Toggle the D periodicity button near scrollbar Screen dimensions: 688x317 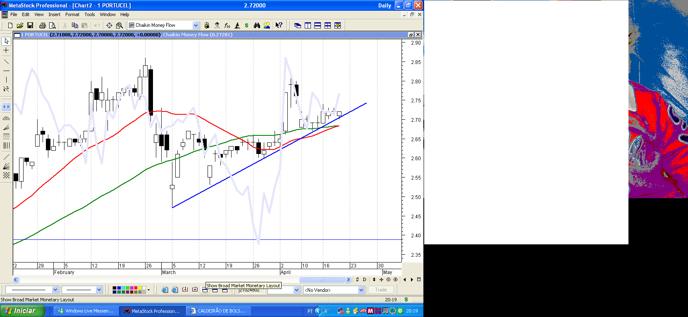(365, 279)
